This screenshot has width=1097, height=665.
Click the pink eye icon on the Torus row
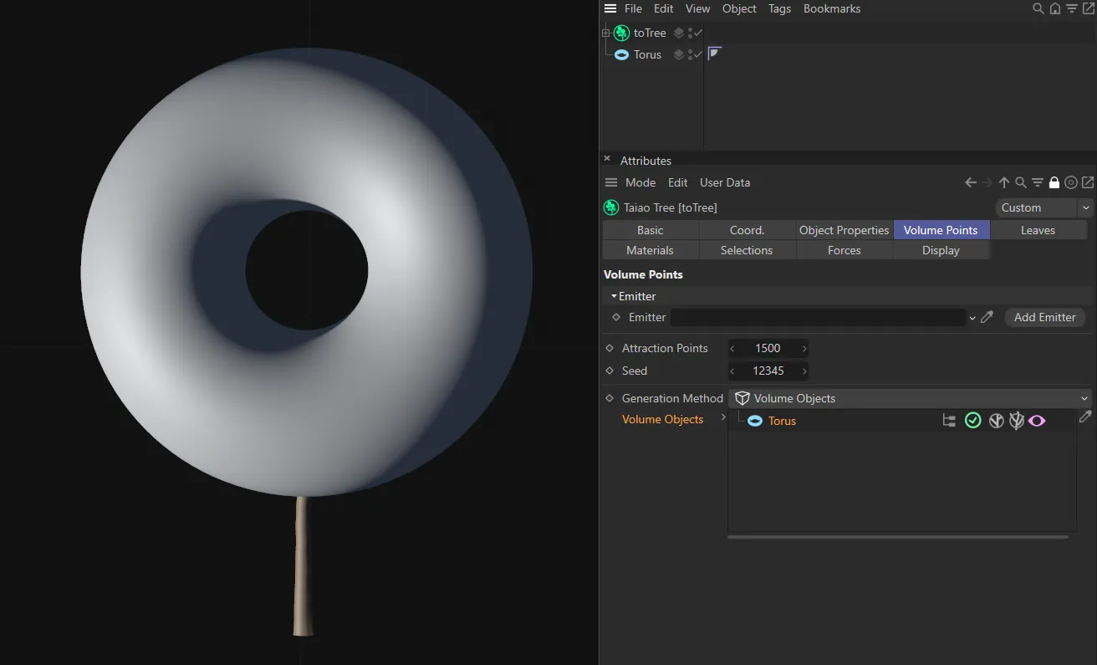pyautogui.click(x=1037, y=421)
